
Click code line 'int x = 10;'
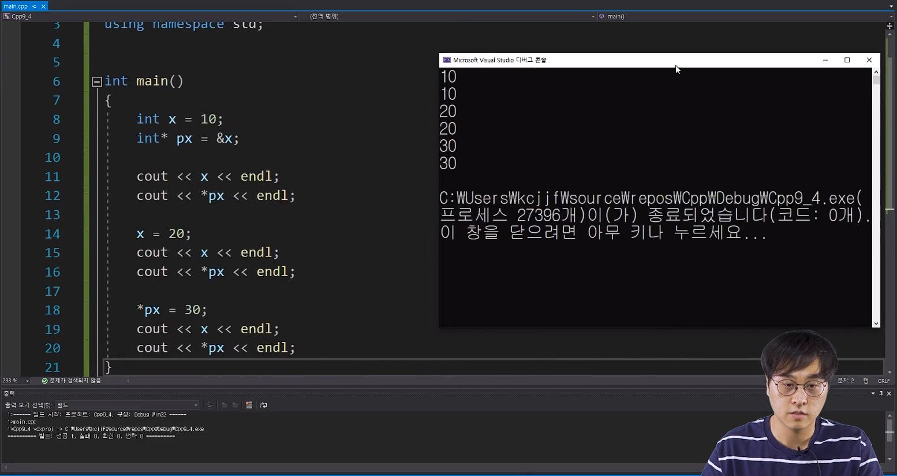[180, 119]
